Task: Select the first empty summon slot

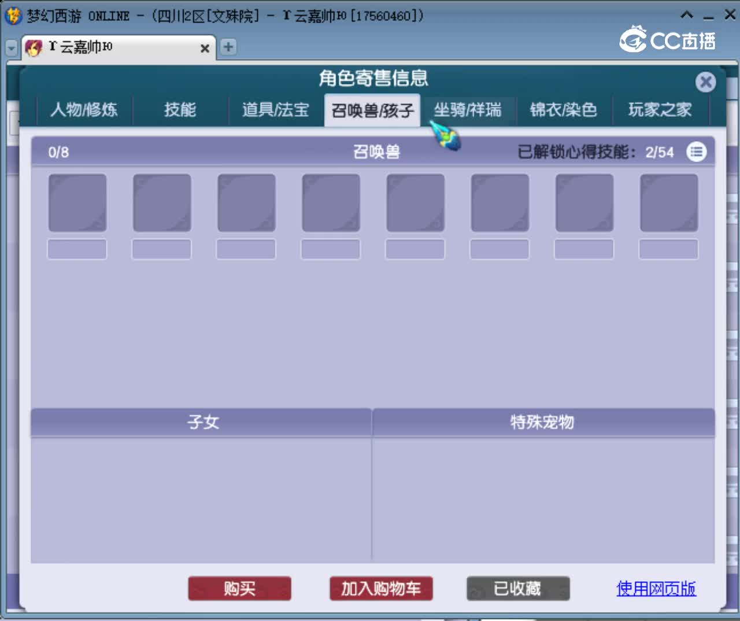Action: 77,203
